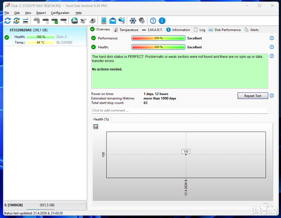Click the globe on disk toolbar icon
Image resolution: width=281 pixels, height=218 pixels.
(74, 21)
